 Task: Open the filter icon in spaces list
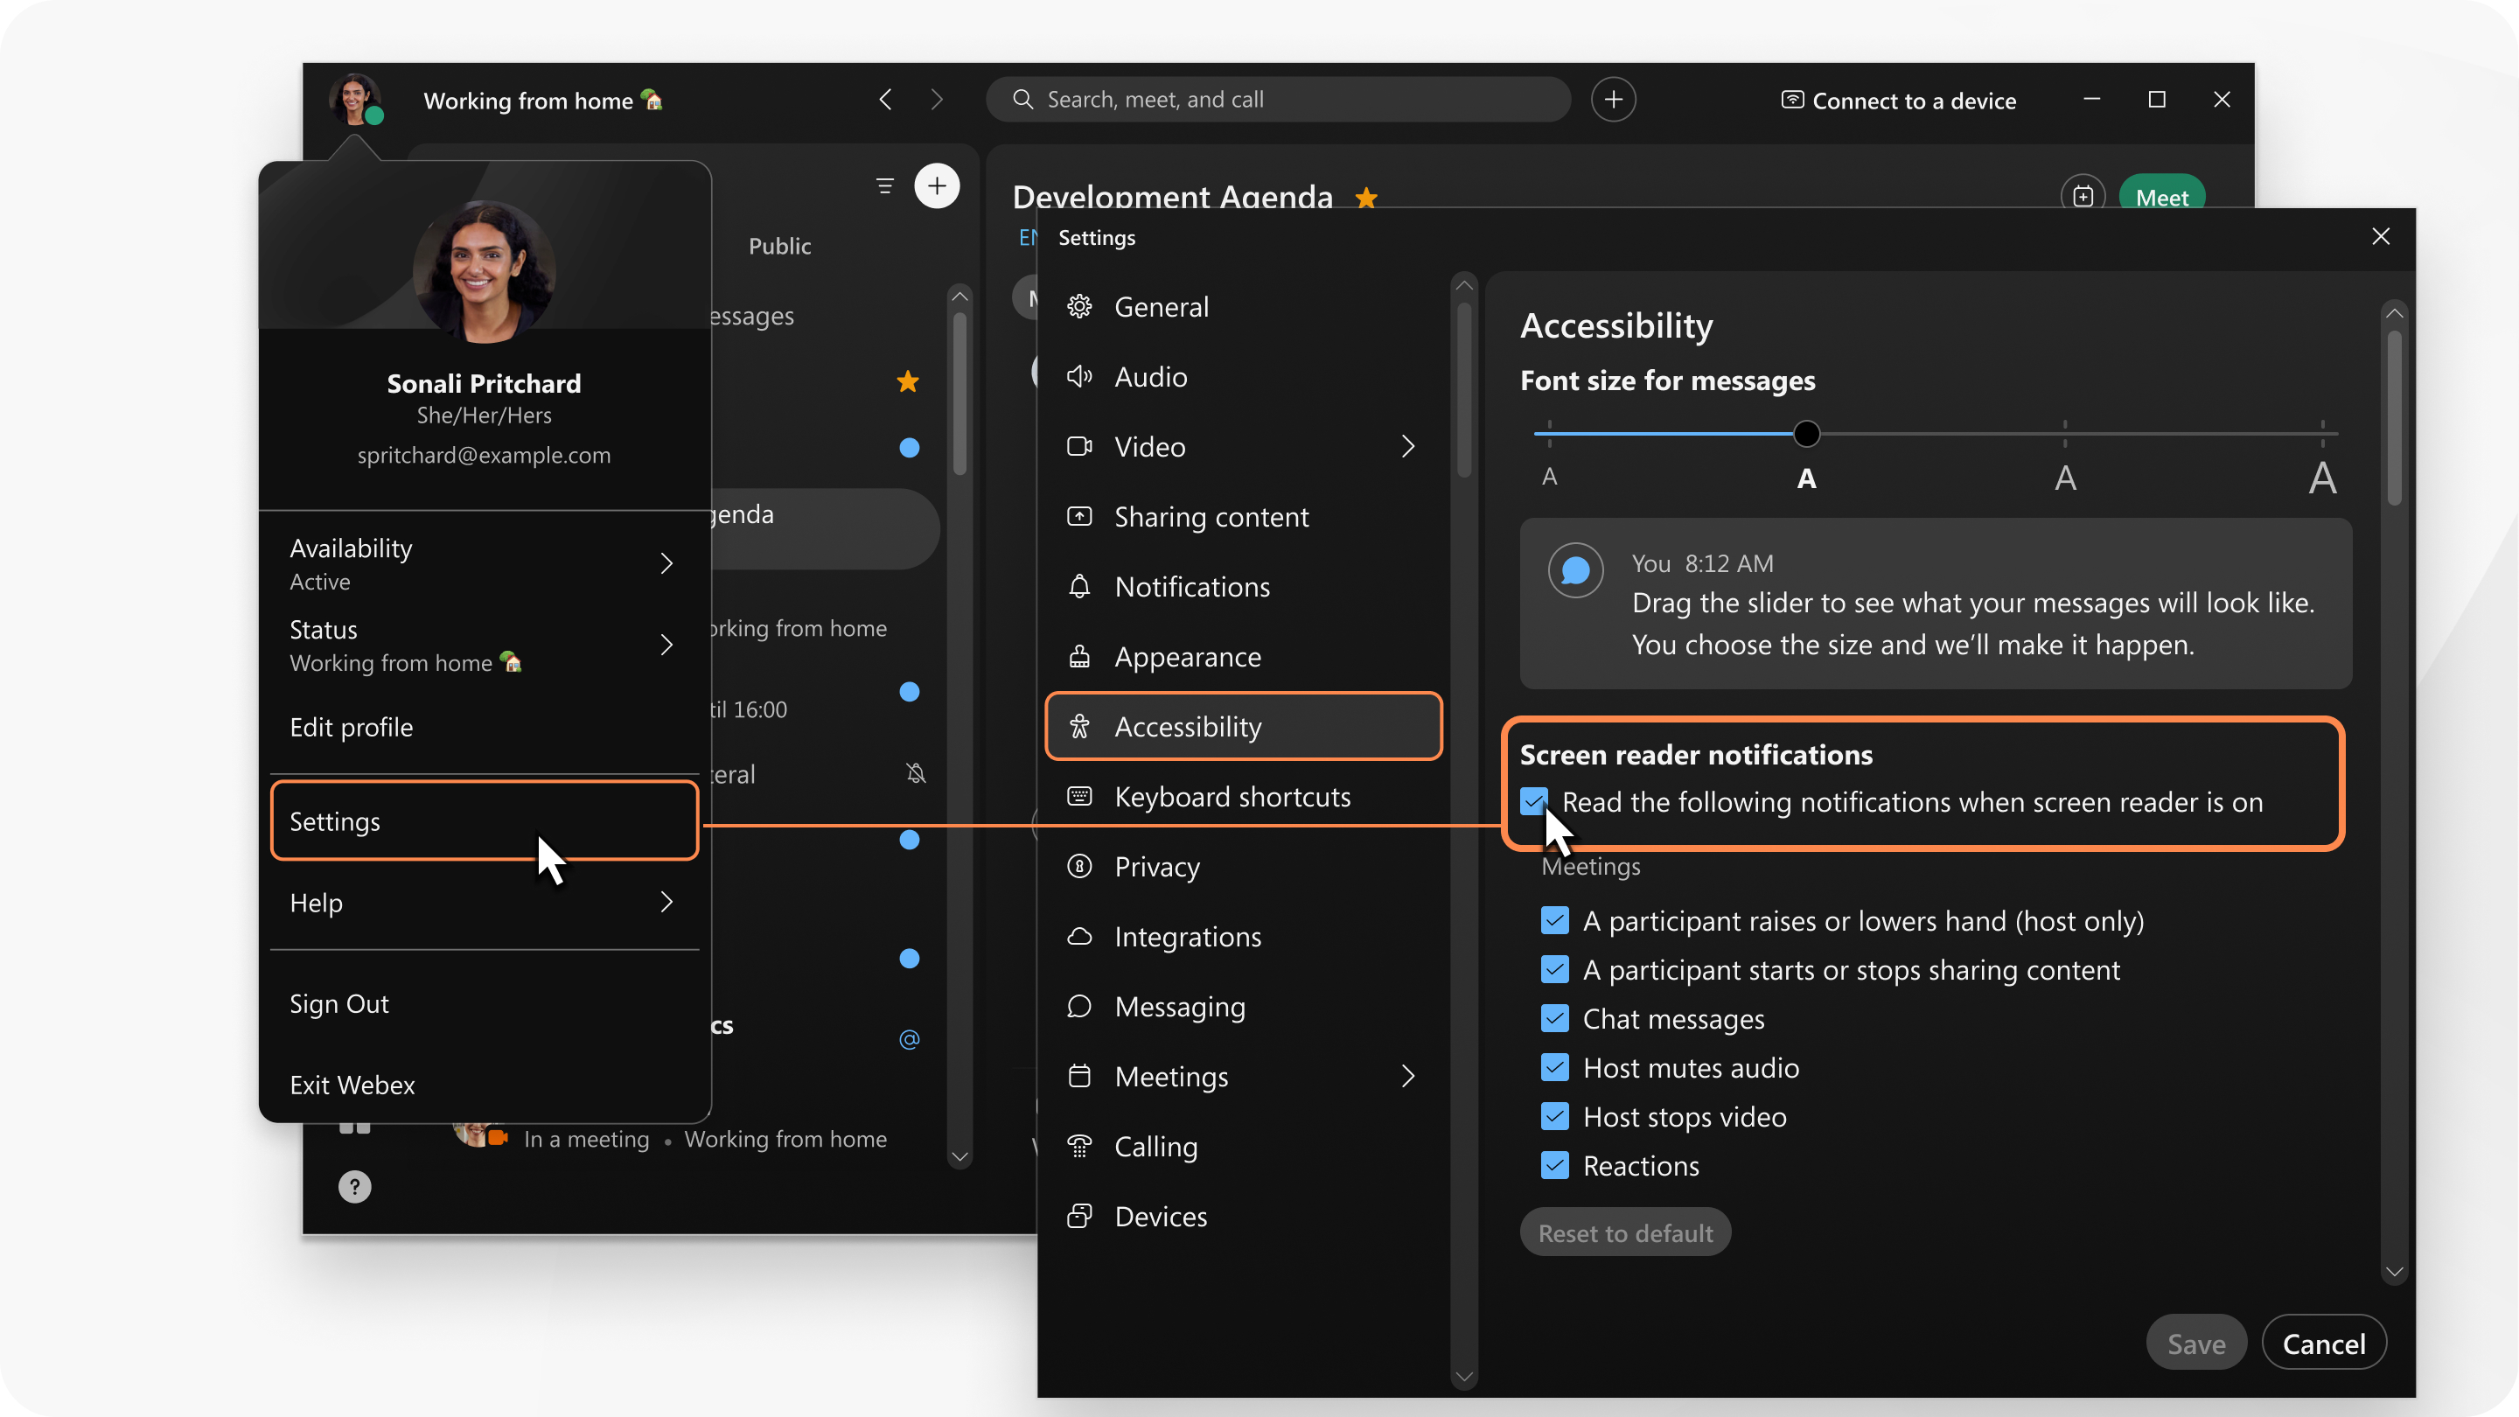tap(884, 185)
